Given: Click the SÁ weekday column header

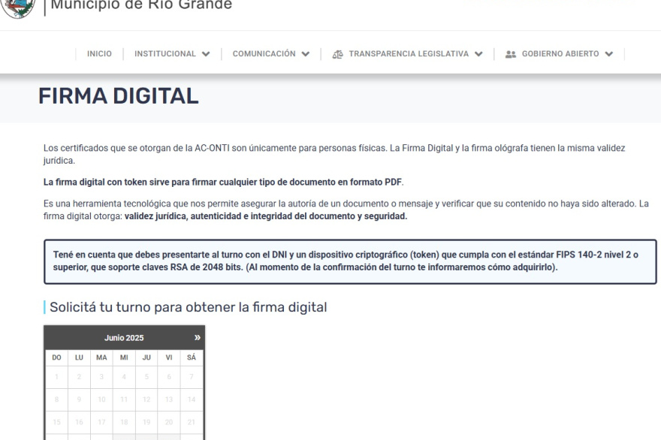Looking at the screenshot, I should pyautogui.click(x=192, y=357).
